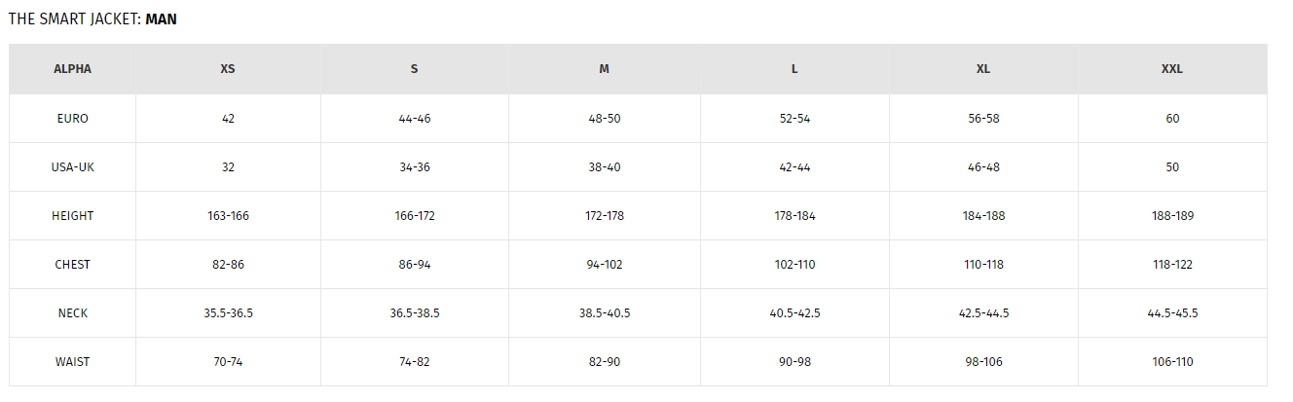The width and height of the screenshot is (1293, 402).
Task: Click USA-UK size 34-36 cell
Action: click(x=415, y=166)
